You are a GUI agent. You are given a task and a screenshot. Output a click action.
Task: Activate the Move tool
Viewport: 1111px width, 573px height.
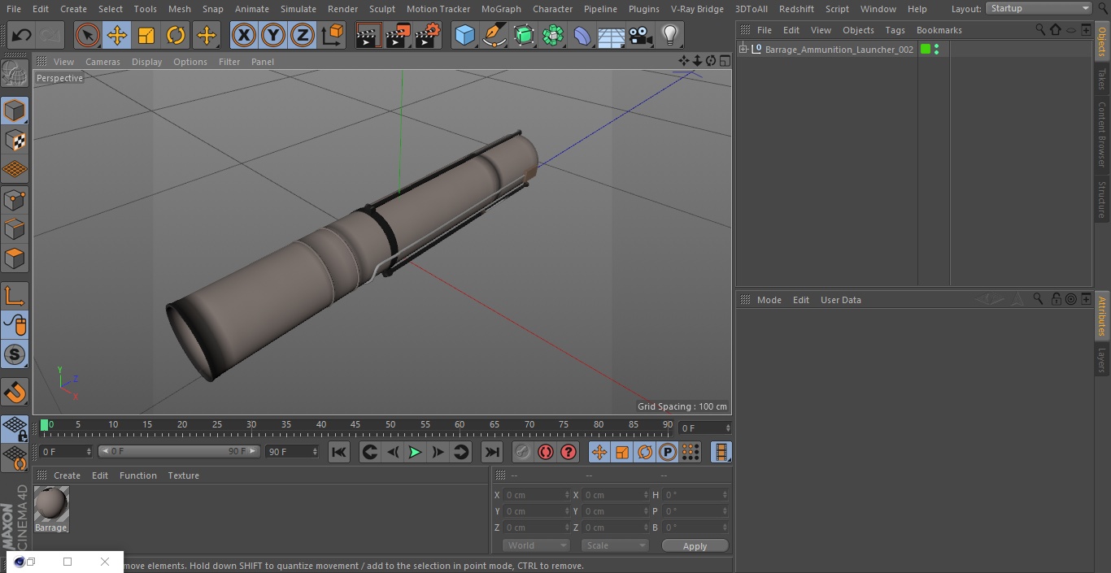click(117, 35)
